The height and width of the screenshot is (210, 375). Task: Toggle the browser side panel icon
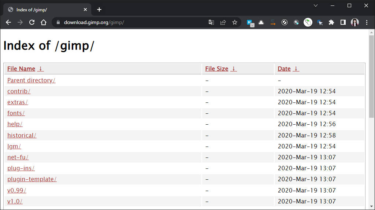click(x=343, y=22)
